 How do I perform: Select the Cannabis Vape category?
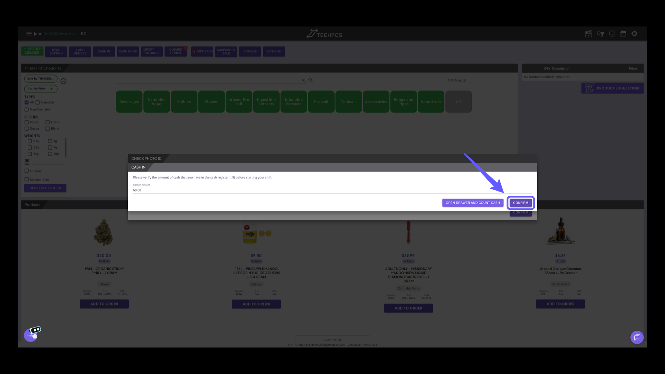click(x=157, y=102)
